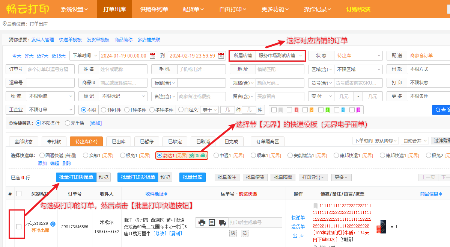Open calendar picker for the start date
Viewport: 450px width, 247px height.
click(152, 56)
